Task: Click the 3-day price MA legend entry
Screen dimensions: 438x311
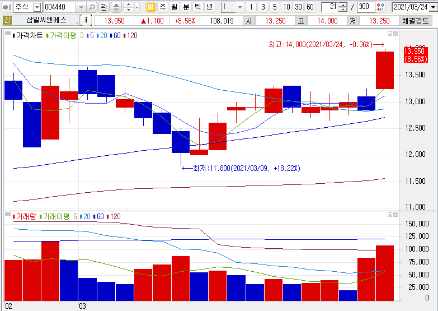Action: tap(82, 35)
